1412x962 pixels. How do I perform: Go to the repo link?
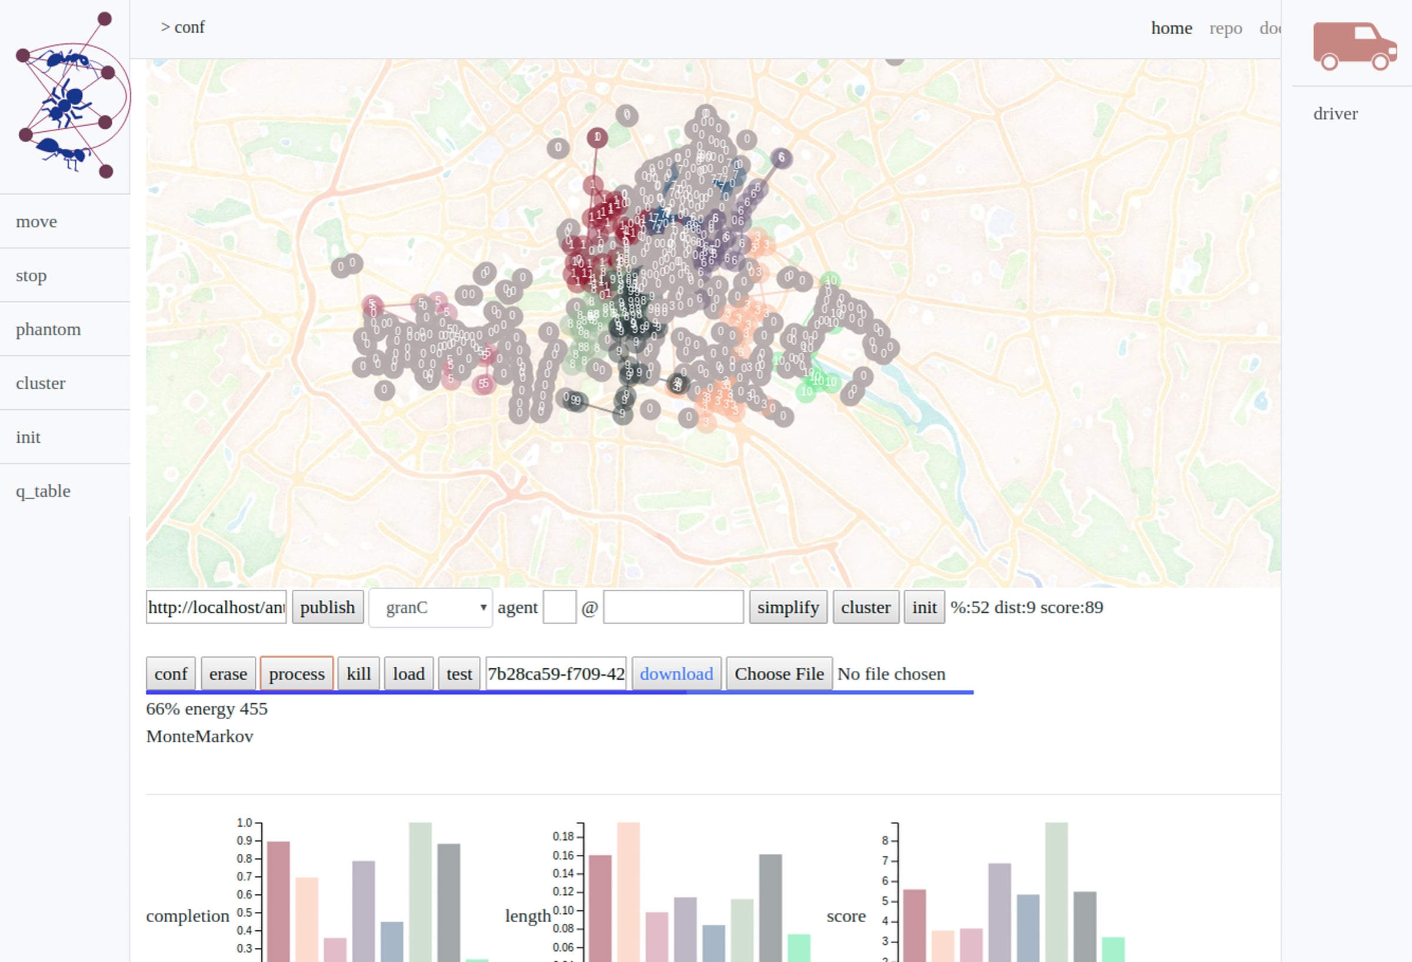pos(1225,28)
